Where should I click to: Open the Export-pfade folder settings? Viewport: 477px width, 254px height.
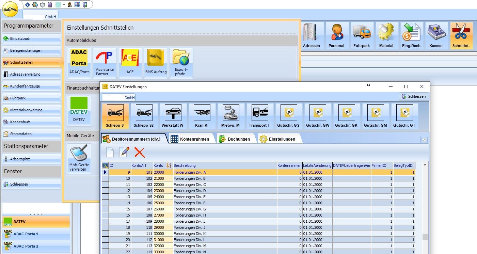181,63
